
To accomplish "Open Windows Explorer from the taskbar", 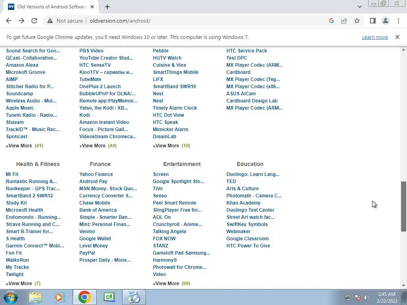I will [35, 297].
